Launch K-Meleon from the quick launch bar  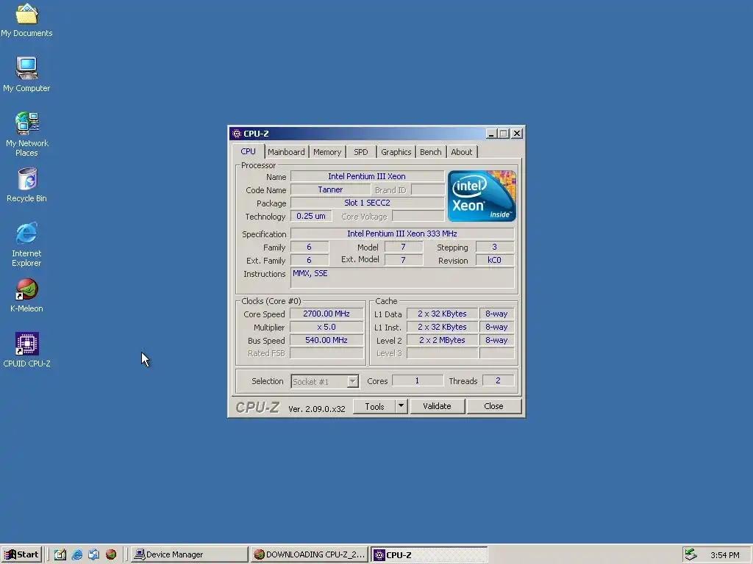(x=111, y=554)
